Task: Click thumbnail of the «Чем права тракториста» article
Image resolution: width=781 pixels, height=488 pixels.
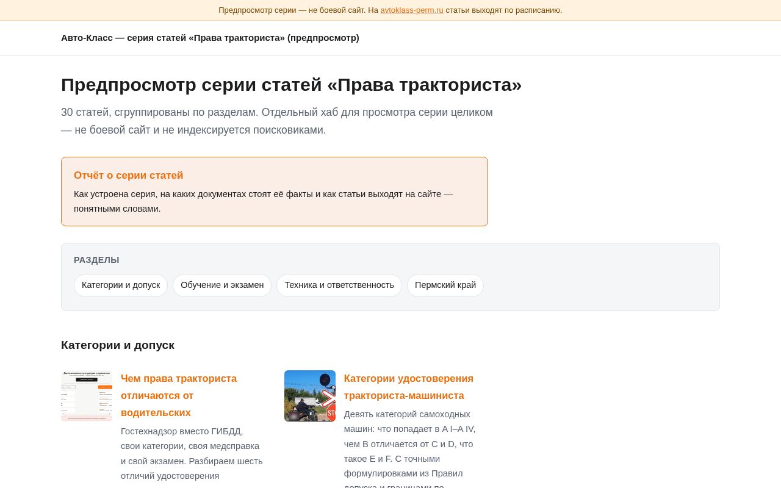Action: point(87,396)
